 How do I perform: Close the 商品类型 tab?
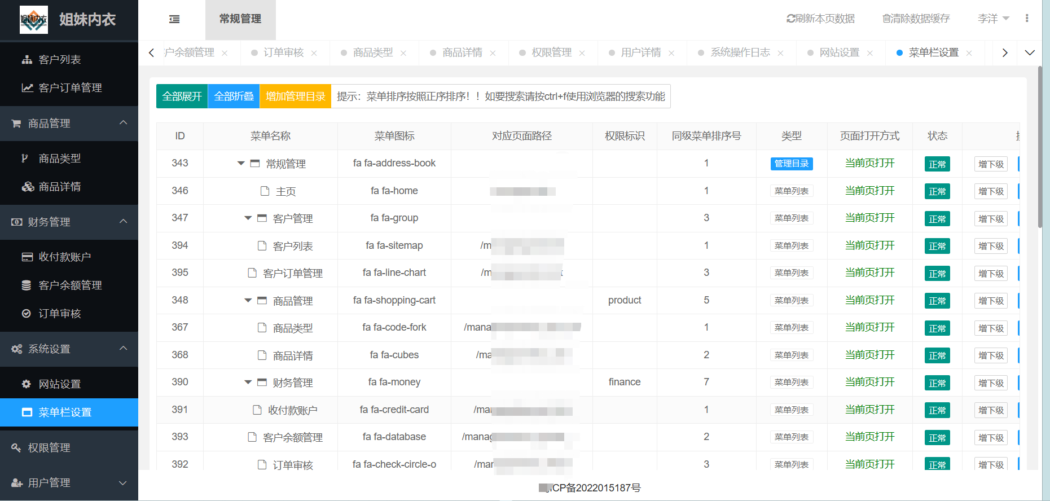(x=403, y=53)
